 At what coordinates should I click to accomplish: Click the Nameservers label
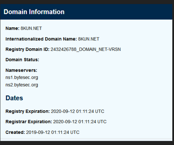(x=21, y=70)
